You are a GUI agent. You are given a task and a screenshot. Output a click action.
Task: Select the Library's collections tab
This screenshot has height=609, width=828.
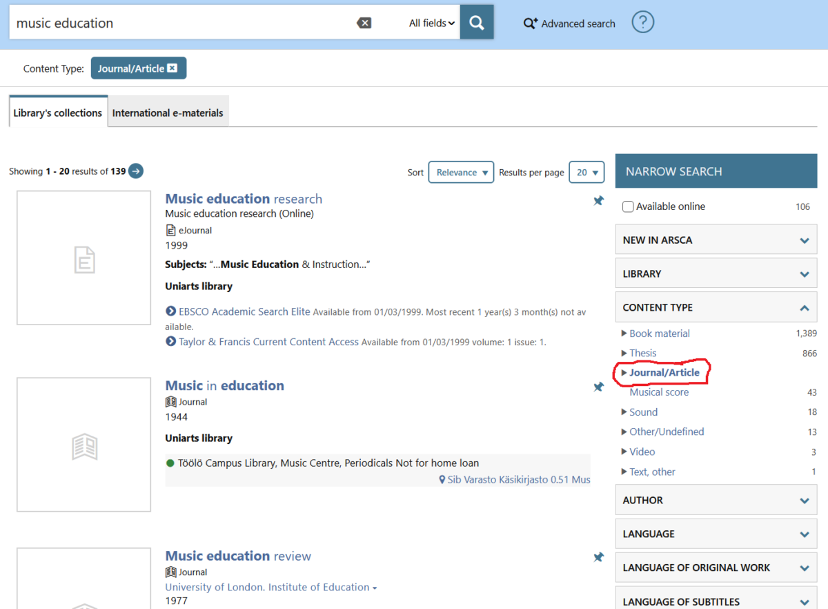click(x=58, y=113)
